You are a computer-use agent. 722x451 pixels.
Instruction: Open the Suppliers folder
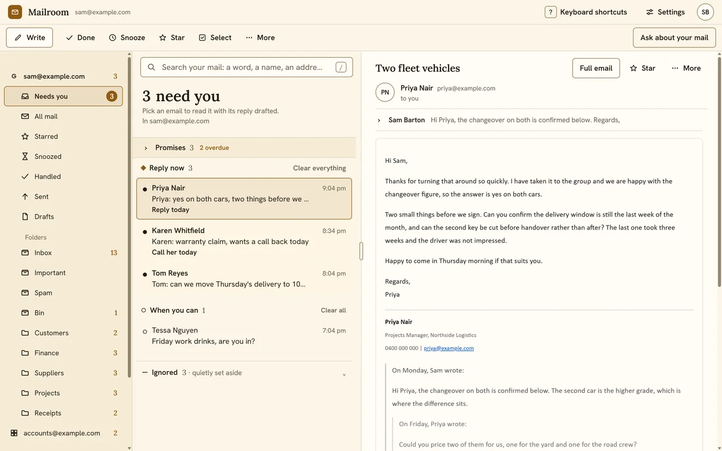pyautogui.click(x=63, y=373)
